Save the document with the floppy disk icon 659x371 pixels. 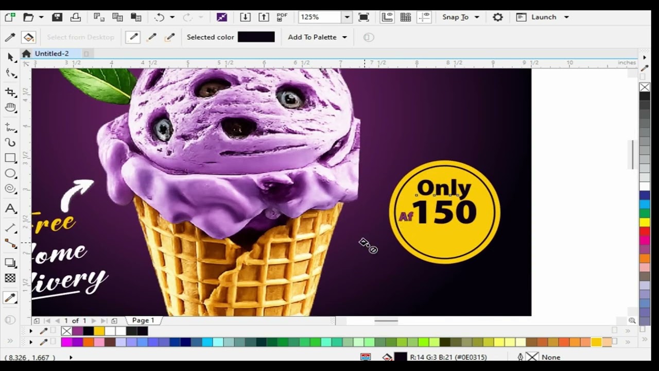[x=57, y=17]
